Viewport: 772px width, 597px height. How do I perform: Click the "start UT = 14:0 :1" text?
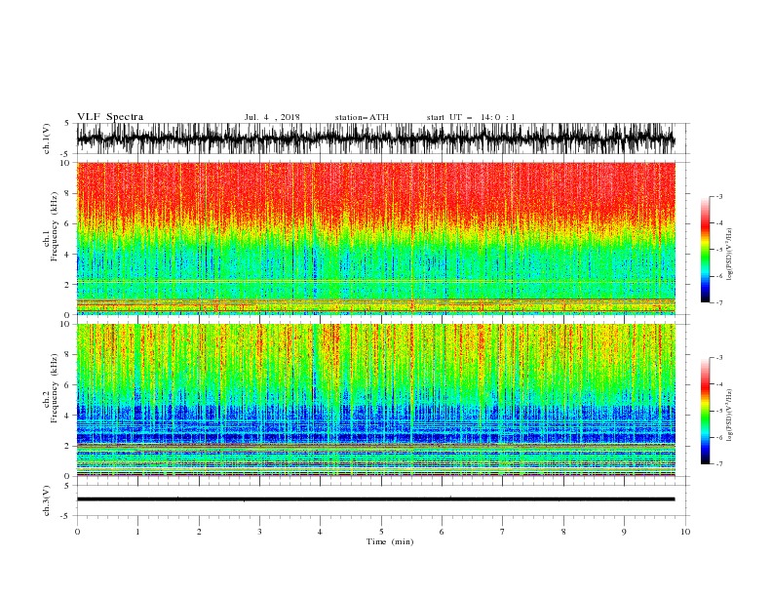(x=471, y=117)
